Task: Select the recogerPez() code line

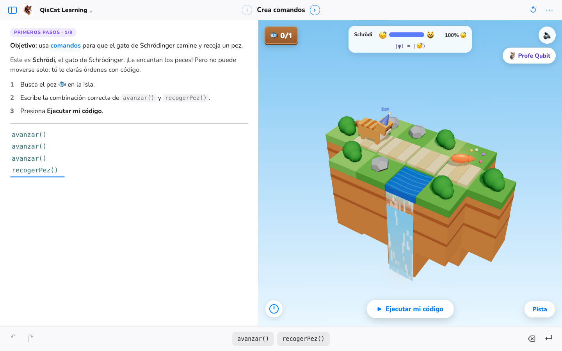Action: coord(35,170)
